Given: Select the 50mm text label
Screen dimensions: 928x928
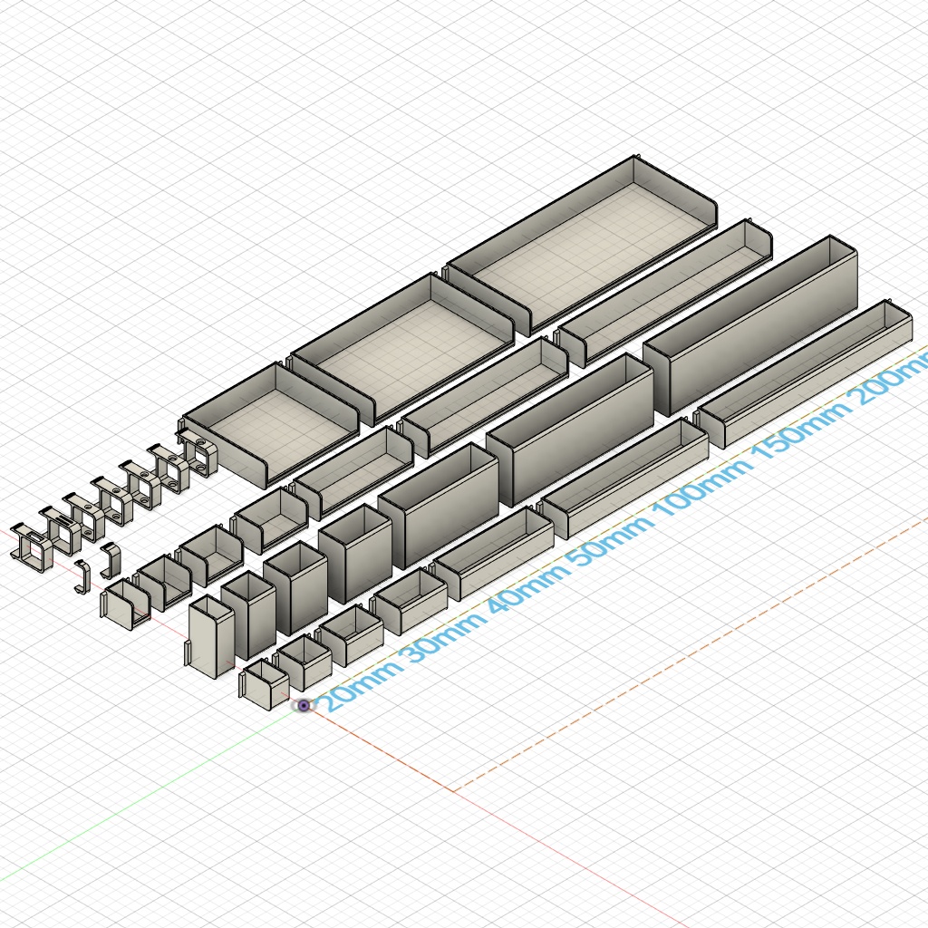Looking at the screenshot, I should (x=610, y=540).
